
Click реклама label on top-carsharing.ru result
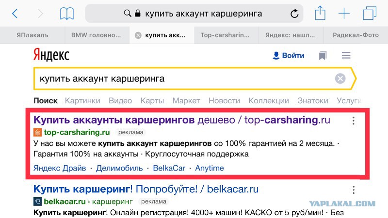(130, 132)
